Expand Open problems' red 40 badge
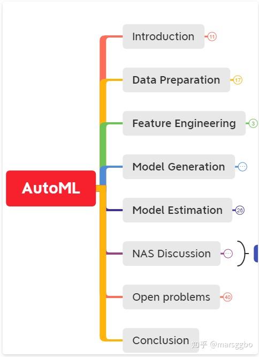259x357 pixels. coord(227,297)
